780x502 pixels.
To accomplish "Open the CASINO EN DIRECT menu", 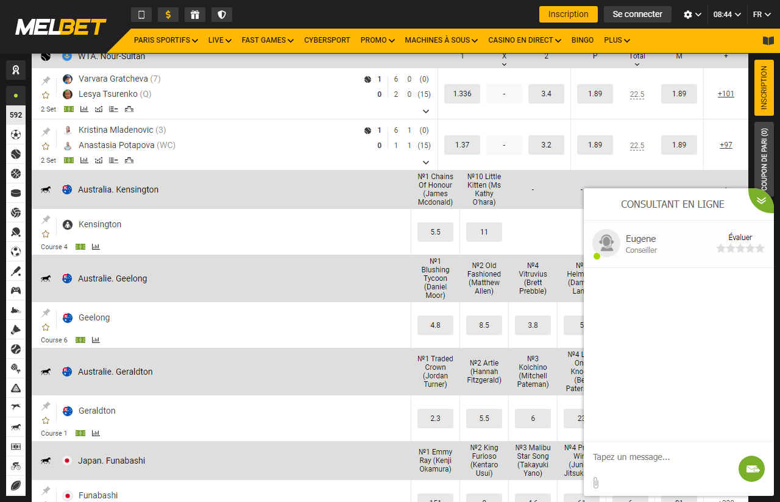I will point(525,40).
